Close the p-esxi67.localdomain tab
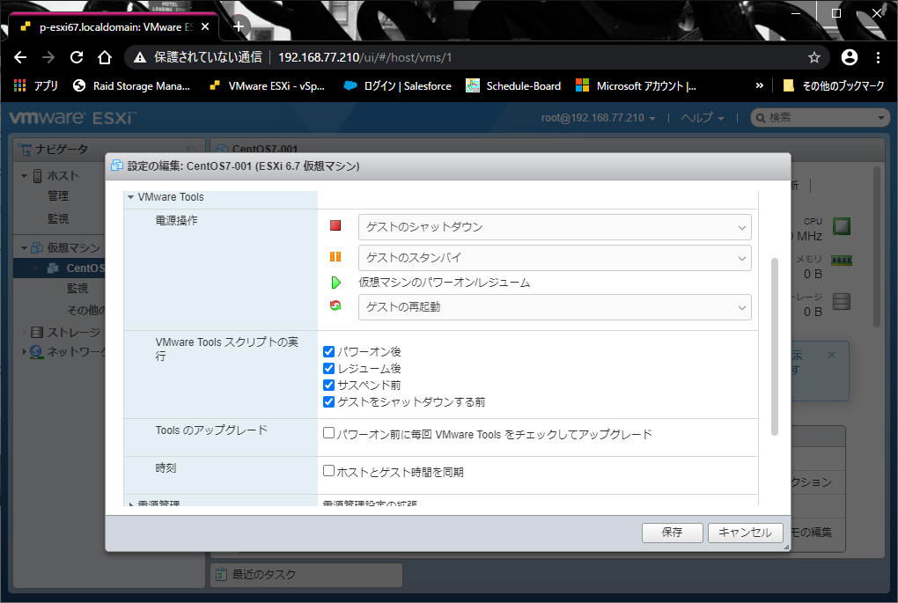 click(x=205, y=27)
